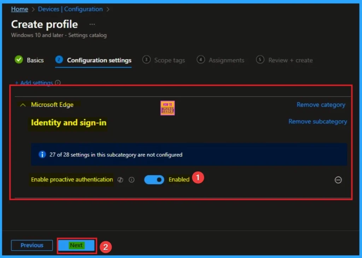
Task: Open Devices | Configuration breadcrumb
Action: (70, 9)
